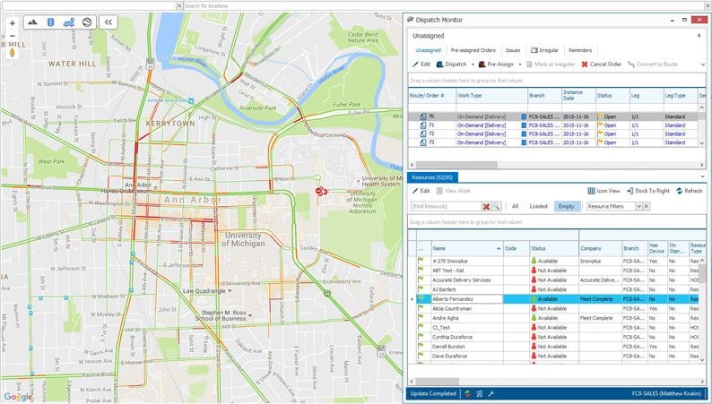Click the green flag beside Cynthia Duraforce
Image resolution: width=712 pixels, height=404 pixels.
click(x=421, y=337)
